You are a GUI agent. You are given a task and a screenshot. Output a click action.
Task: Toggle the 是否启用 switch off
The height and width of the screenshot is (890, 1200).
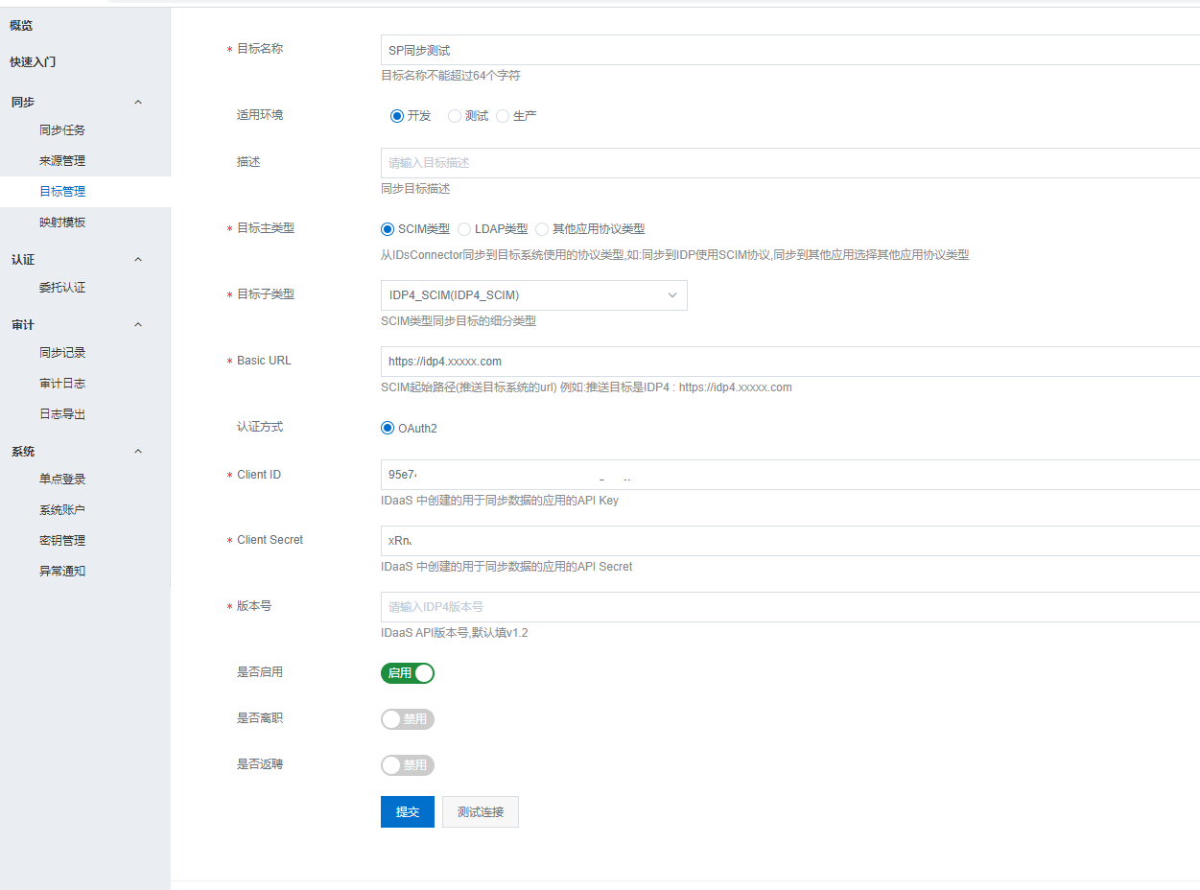(x=408, y=673)
